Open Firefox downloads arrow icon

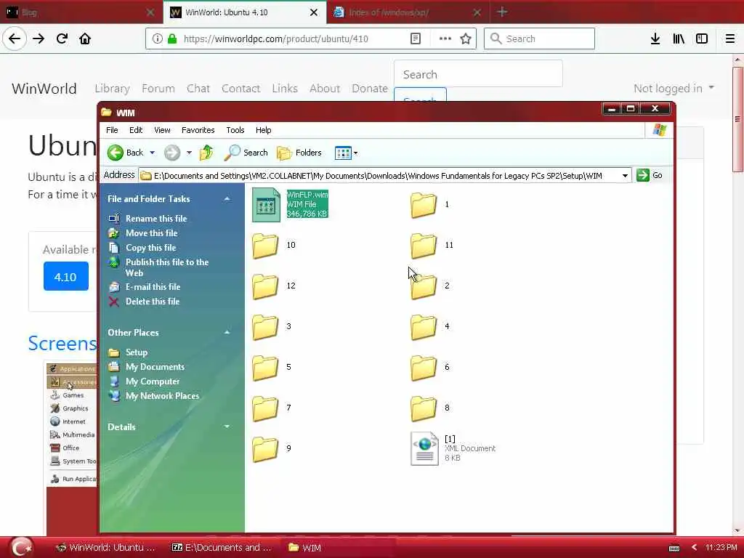655,39
